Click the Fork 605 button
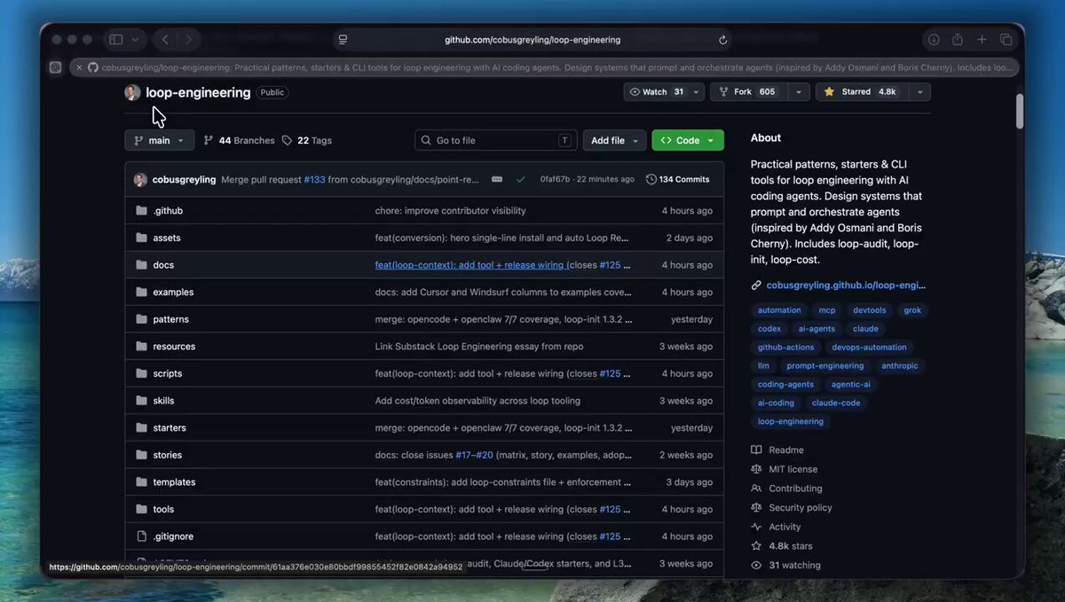1065x602 pixels. tap(749, 92)
